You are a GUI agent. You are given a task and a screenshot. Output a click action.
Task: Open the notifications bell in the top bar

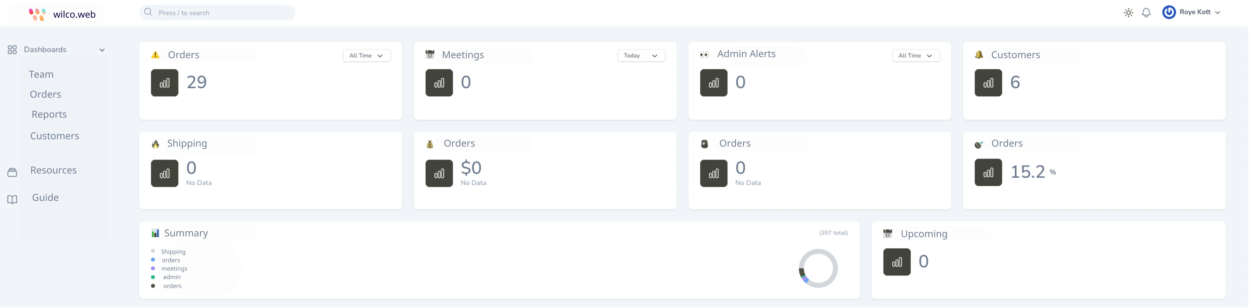1147,12
